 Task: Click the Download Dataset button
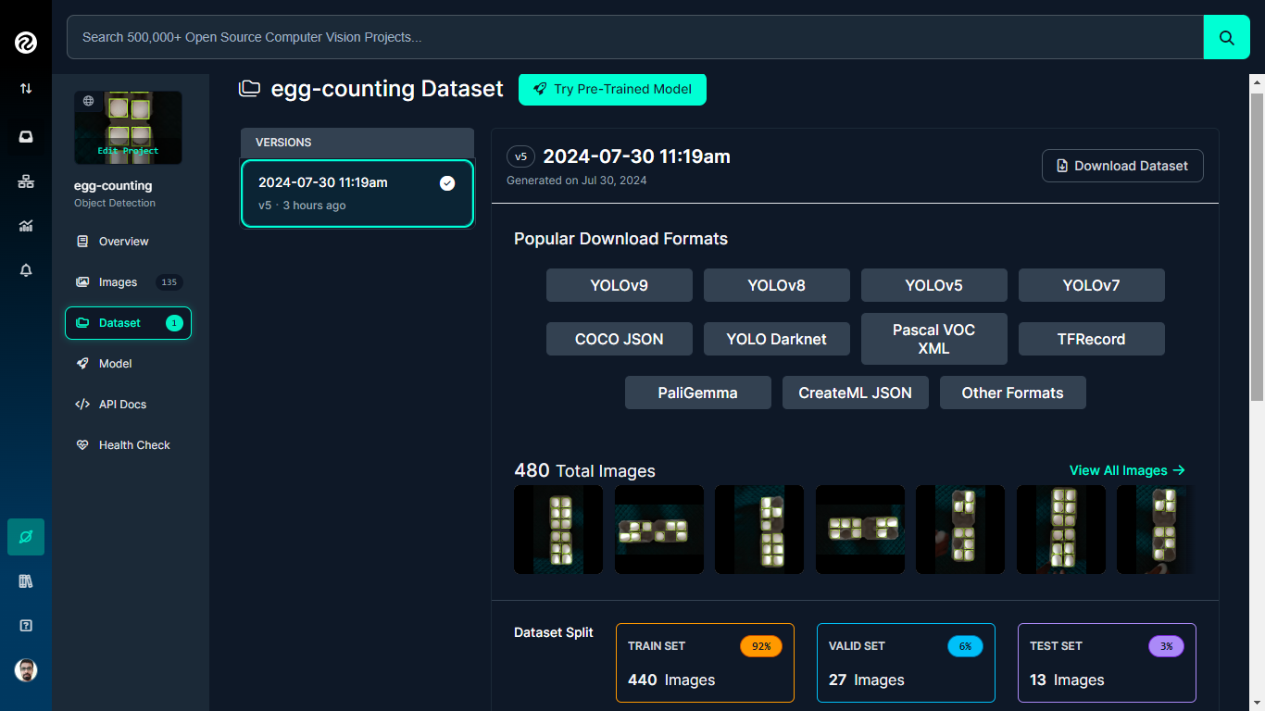[x=1122, y=166]
